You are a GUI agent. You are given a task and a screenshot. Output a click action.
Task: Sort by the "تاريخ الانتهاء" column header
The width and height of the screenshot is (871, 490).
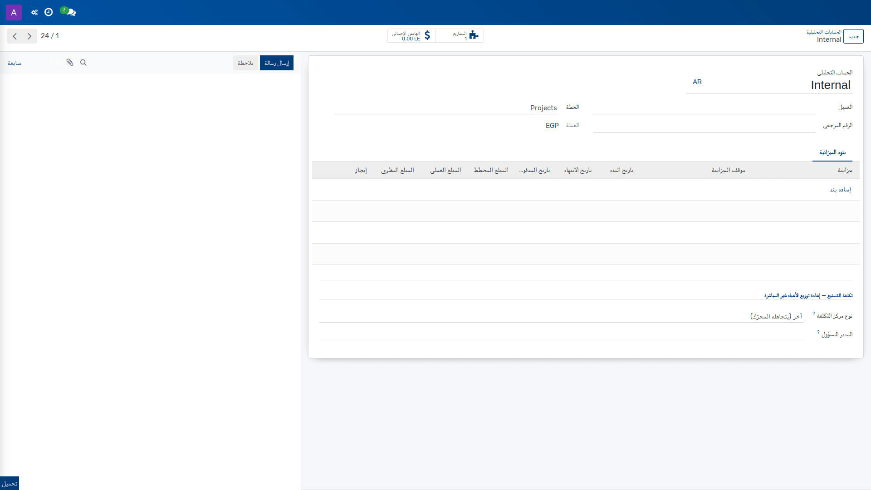[x=578, y=170]
